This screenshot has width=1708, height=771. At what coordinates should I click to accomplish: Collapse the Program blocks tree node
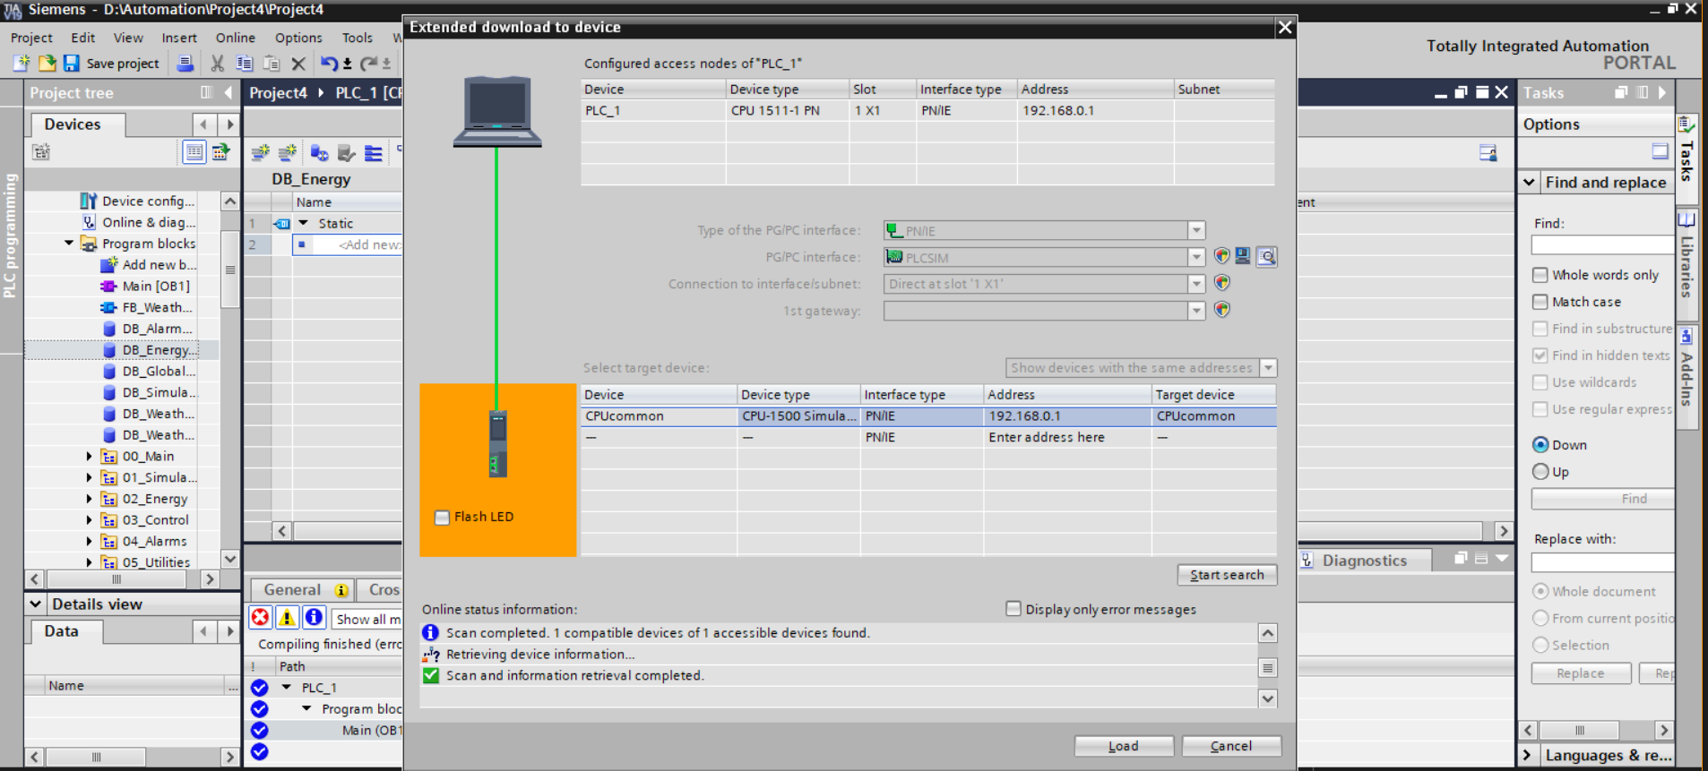68,243
